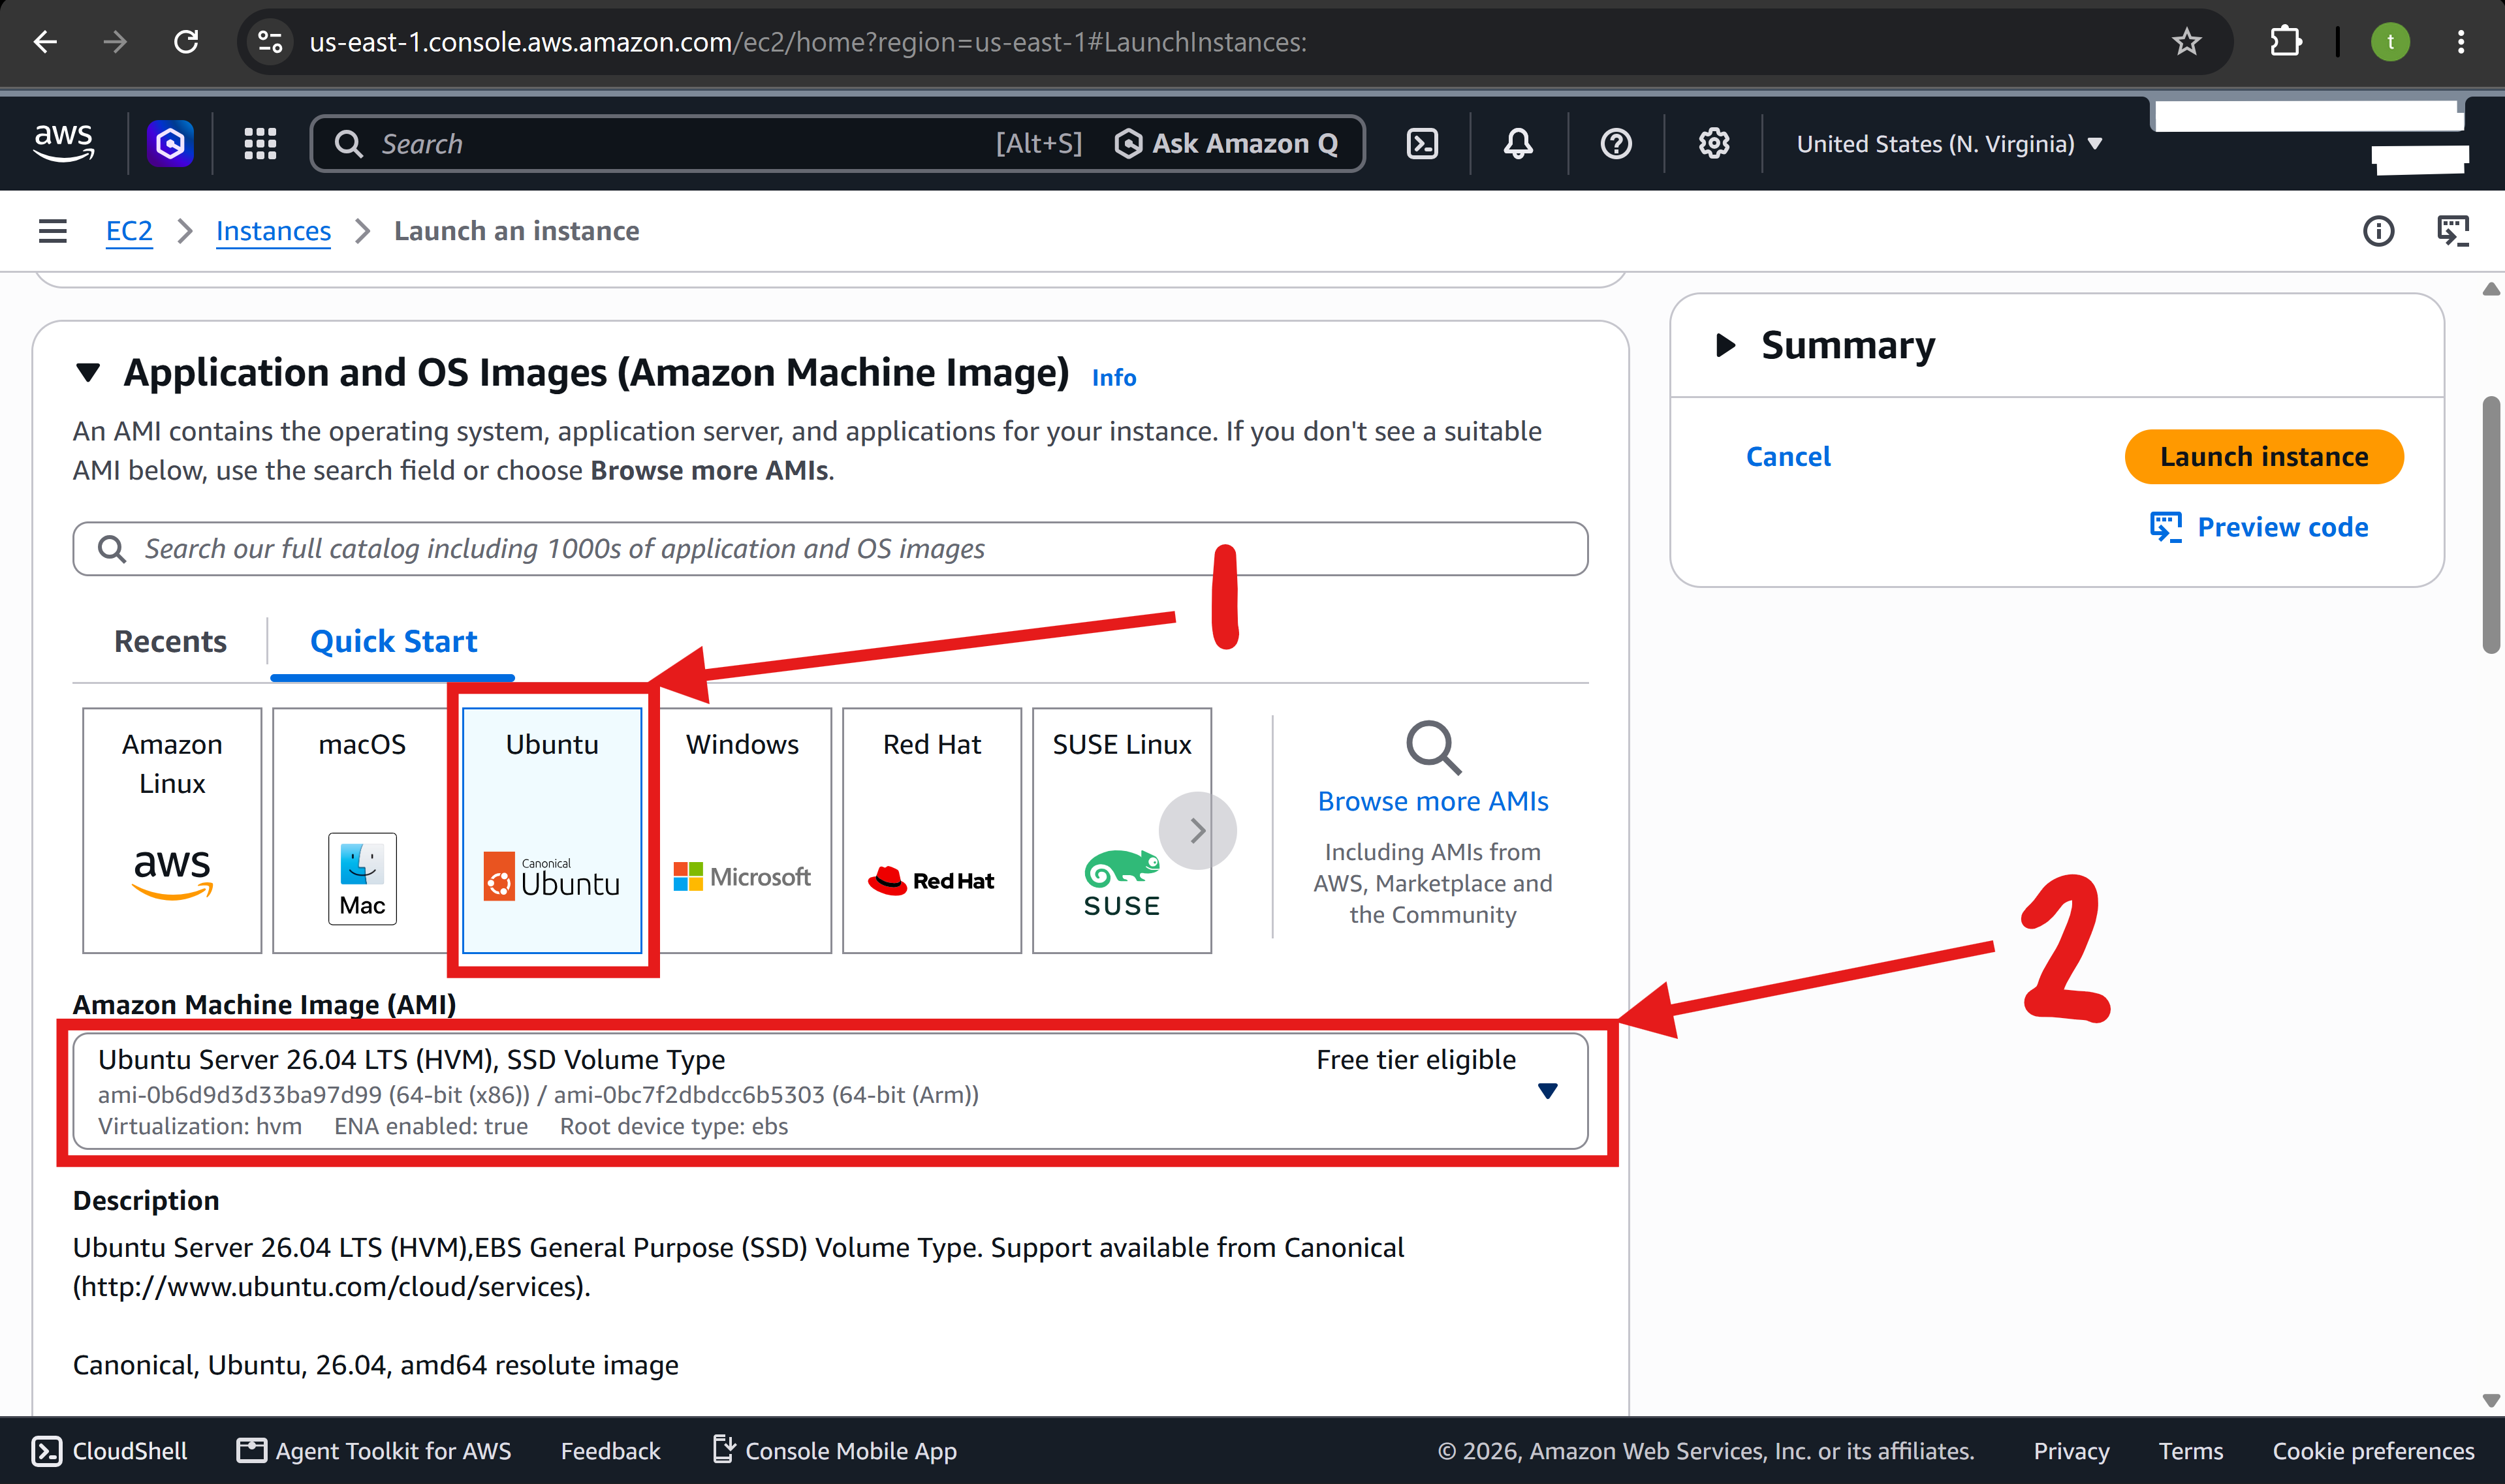Click the Cancel link

pyautogui.click(x=1788, y=457)
